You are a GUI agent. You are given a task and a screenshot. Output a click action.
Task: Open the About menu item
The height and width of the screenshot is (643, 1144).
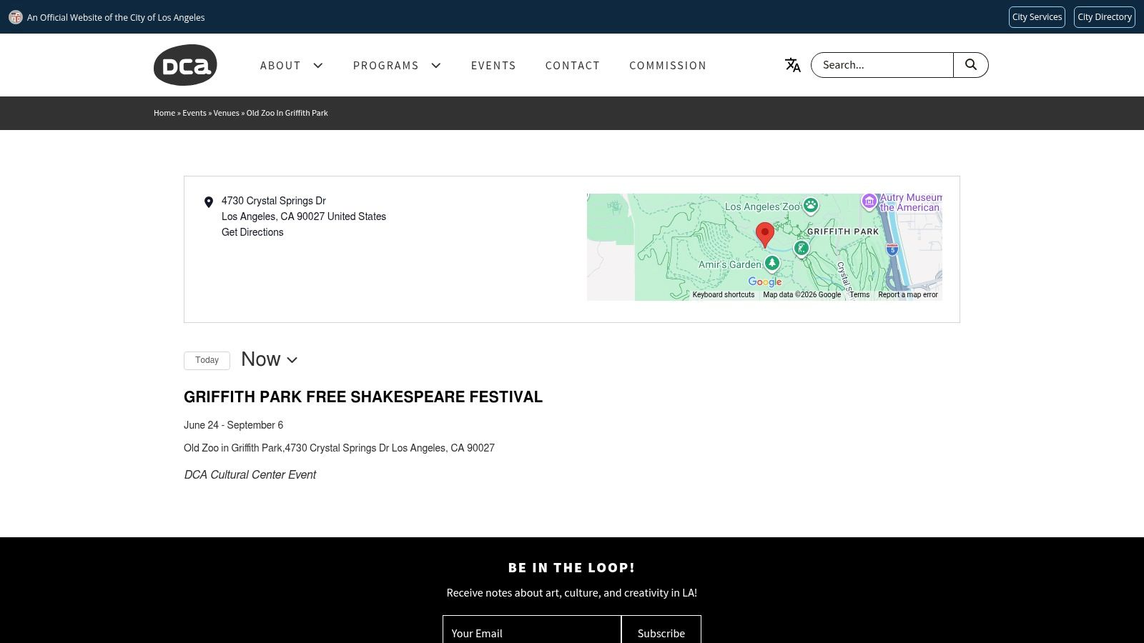pyautogui.click(x=280, y=66)
